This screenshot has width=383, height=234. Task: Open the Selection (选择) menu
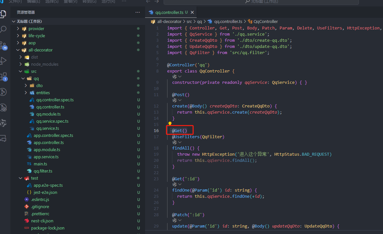pos(52,2)
